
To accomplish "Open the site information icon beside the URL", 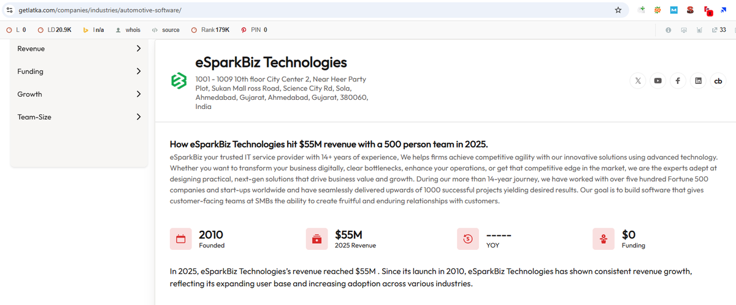I will point(9,10).
